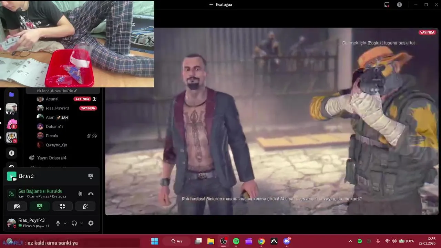Viewport: 441px width, 248px height.
Task: Open File Explorer from the taskbar
Action: (x=211, y=241)
